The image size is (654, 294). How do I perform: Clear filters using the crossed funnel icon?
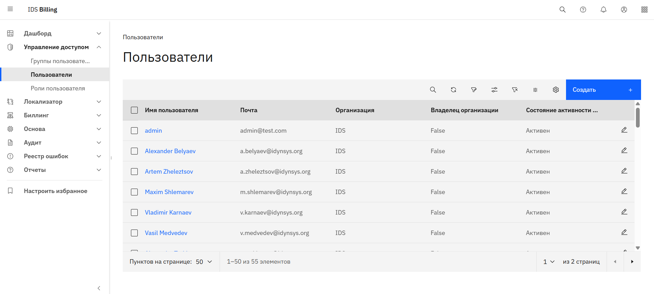point(515,90)
